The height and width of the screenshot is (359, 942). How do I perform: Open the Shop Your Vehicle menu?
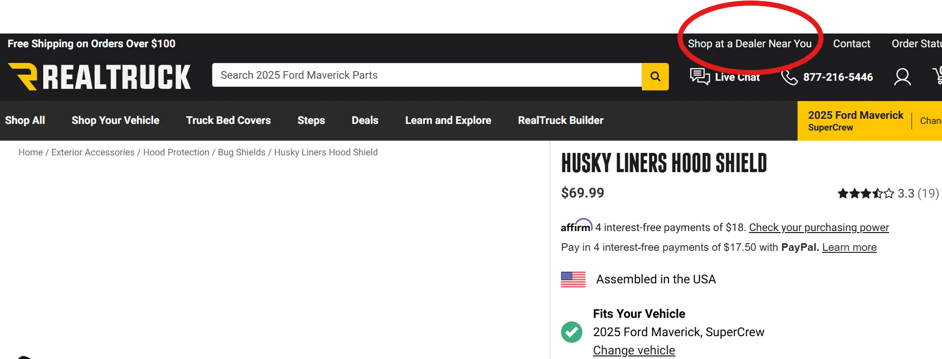(115, 120)
